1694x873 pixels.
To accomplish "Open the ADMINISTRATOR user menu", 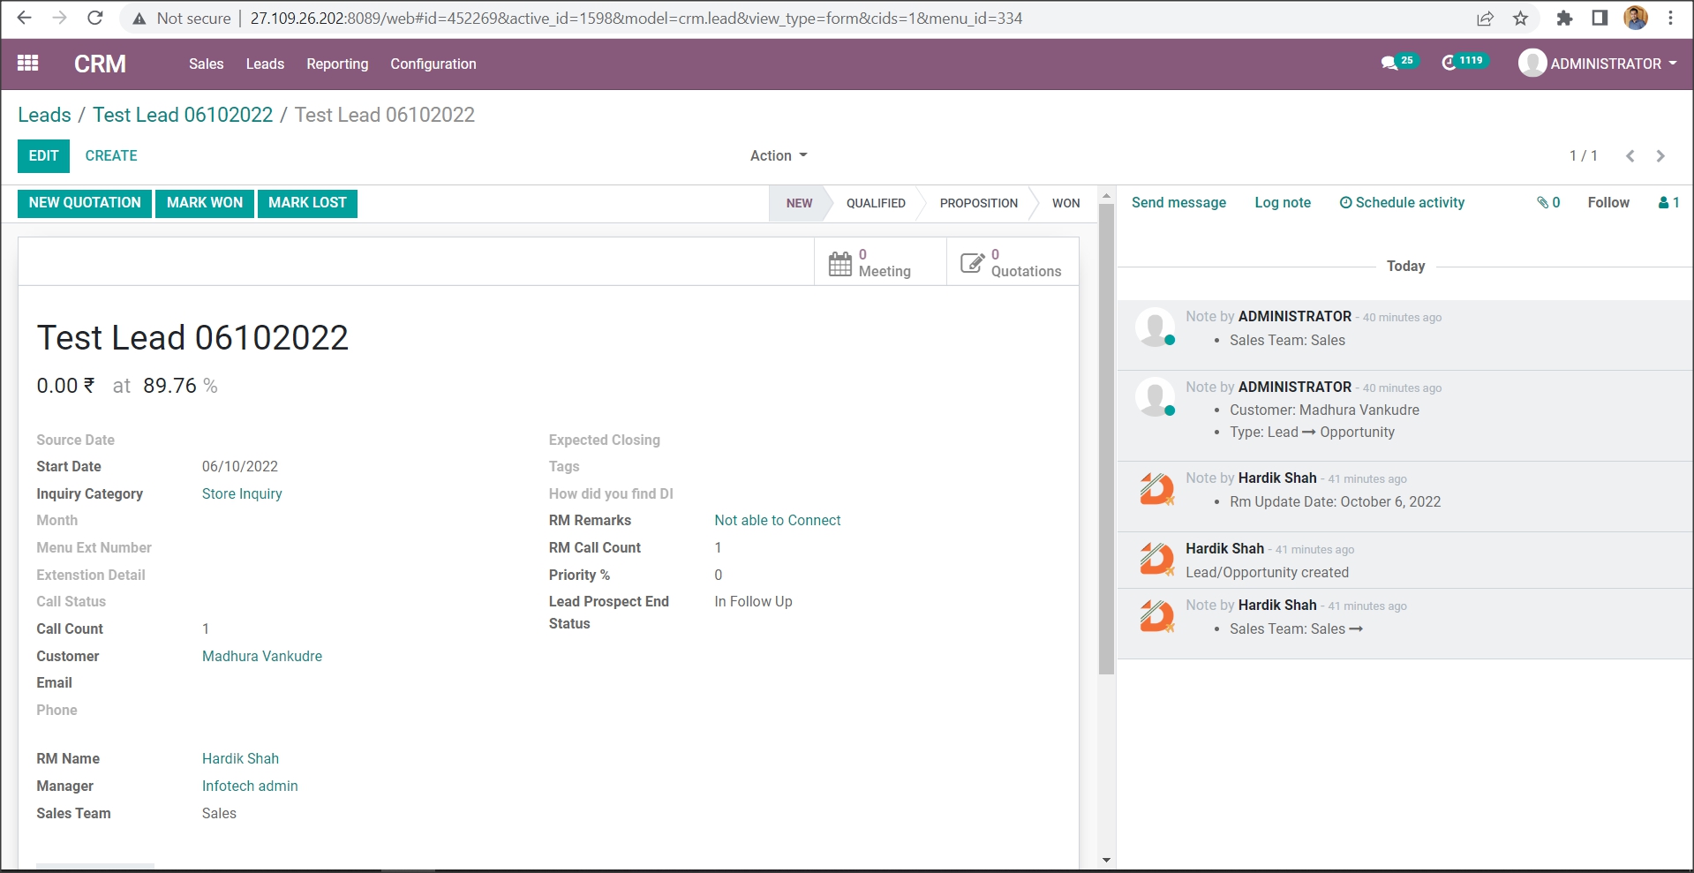I will click(x=1598, y=64).
